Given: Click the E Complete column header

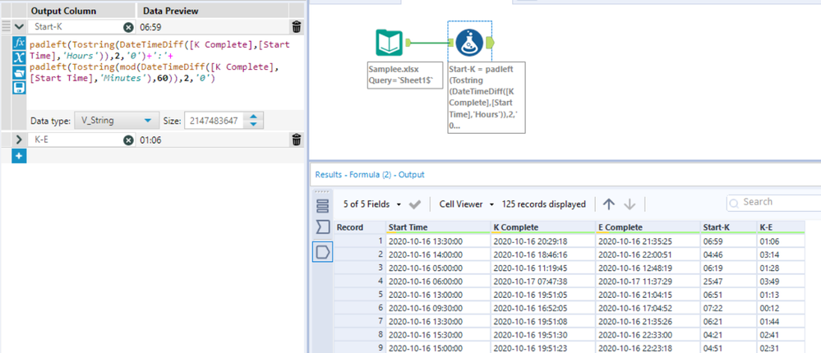Looking at the screenshot, I should 648,227.
